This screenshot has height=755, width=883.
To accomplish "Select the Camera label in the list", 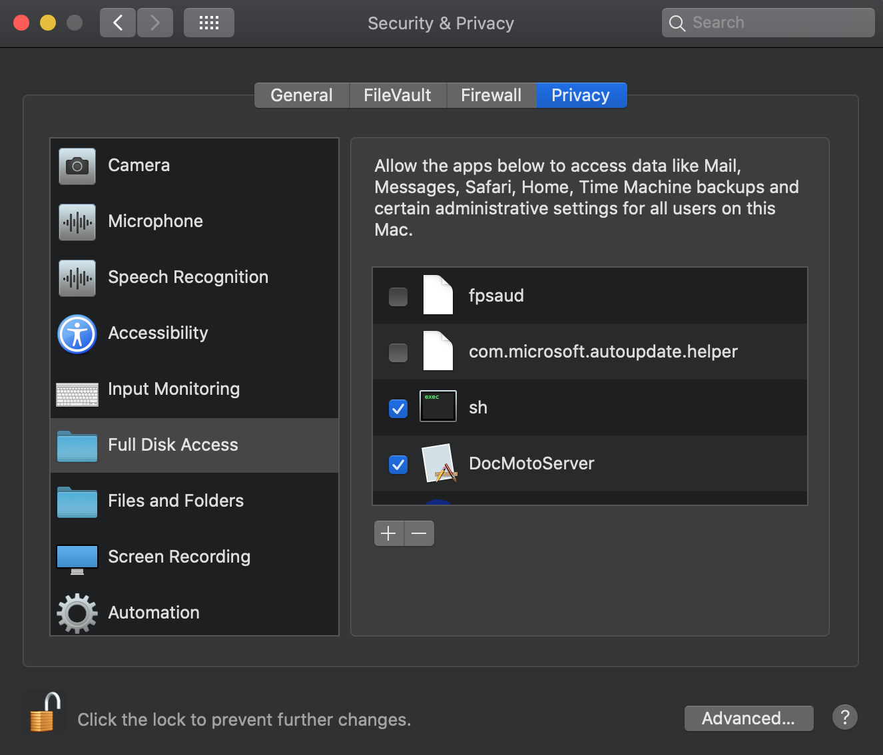I will [x=139, y=165].
